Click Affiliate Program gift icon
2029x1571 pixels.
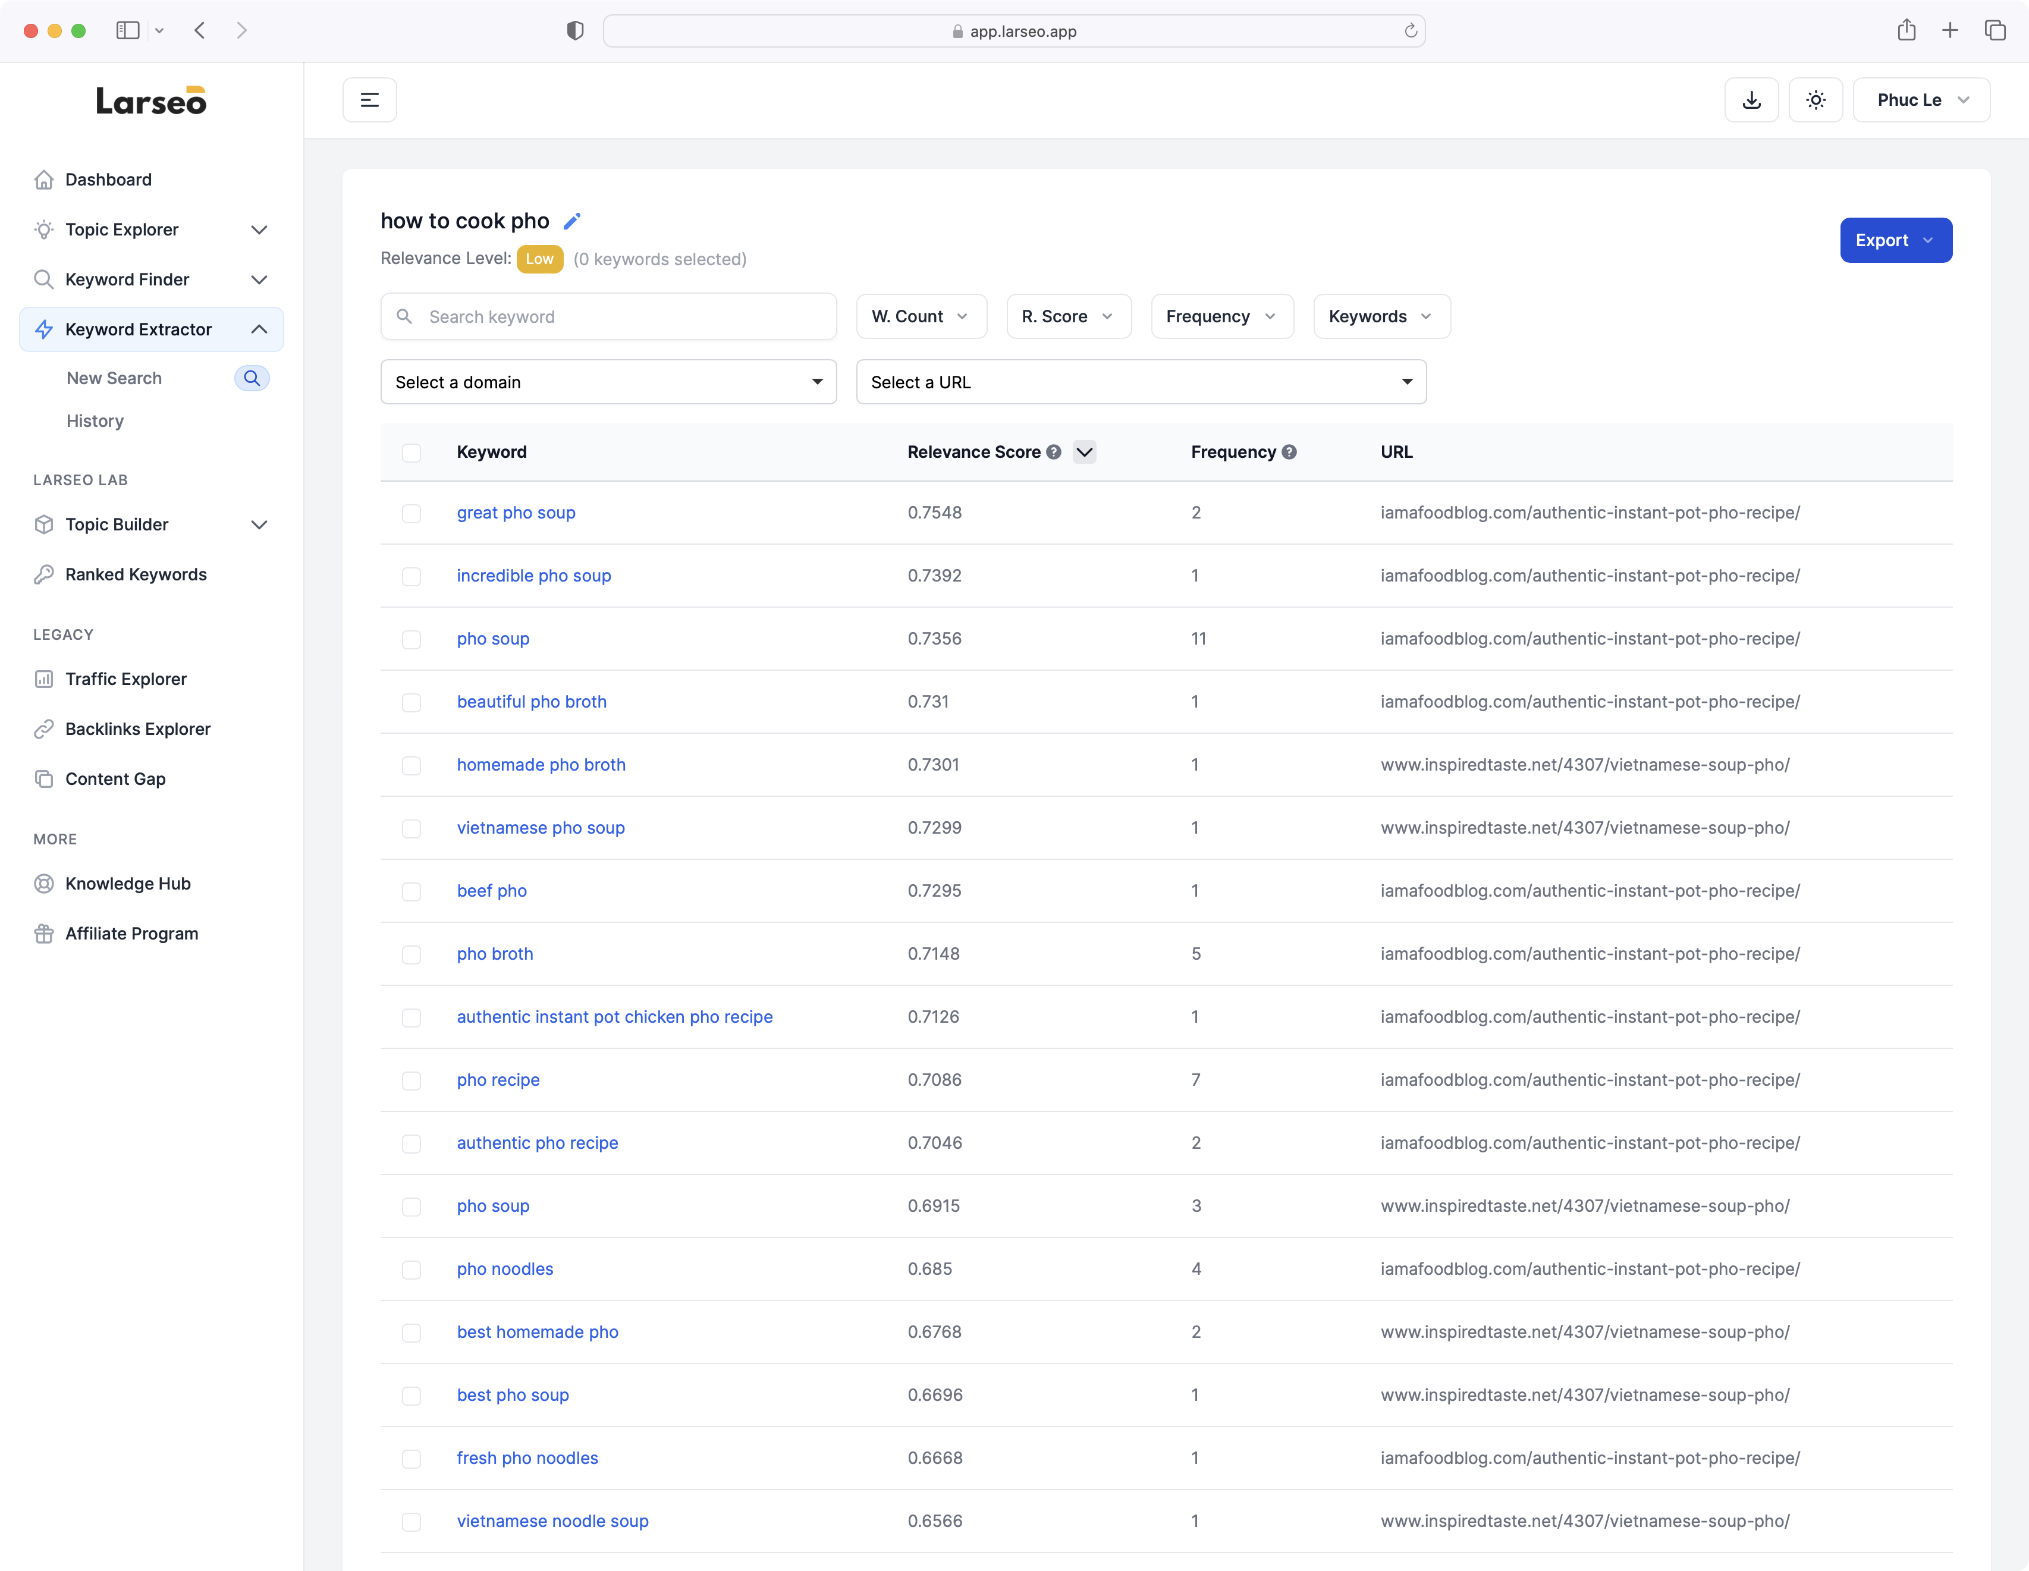(43, 934)
